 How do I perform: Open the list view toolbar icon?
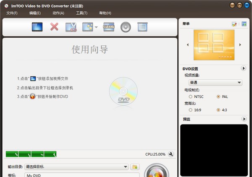[142, 27]
